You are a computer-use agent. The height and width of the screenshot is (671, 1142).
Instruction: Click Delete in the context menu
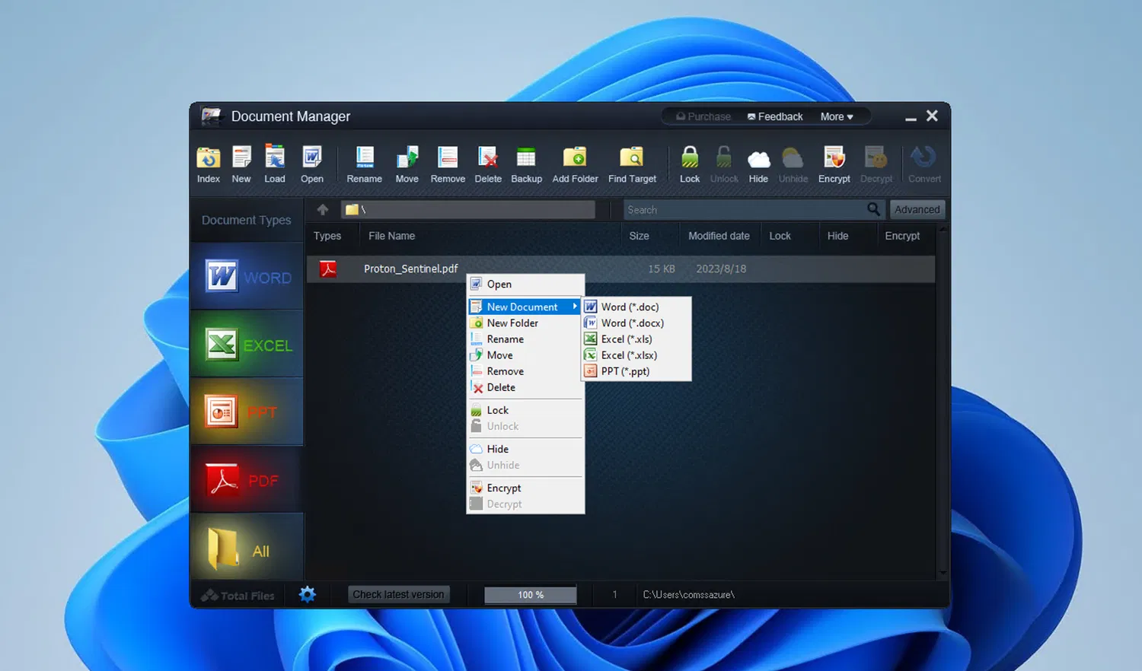tap(501, 388)
